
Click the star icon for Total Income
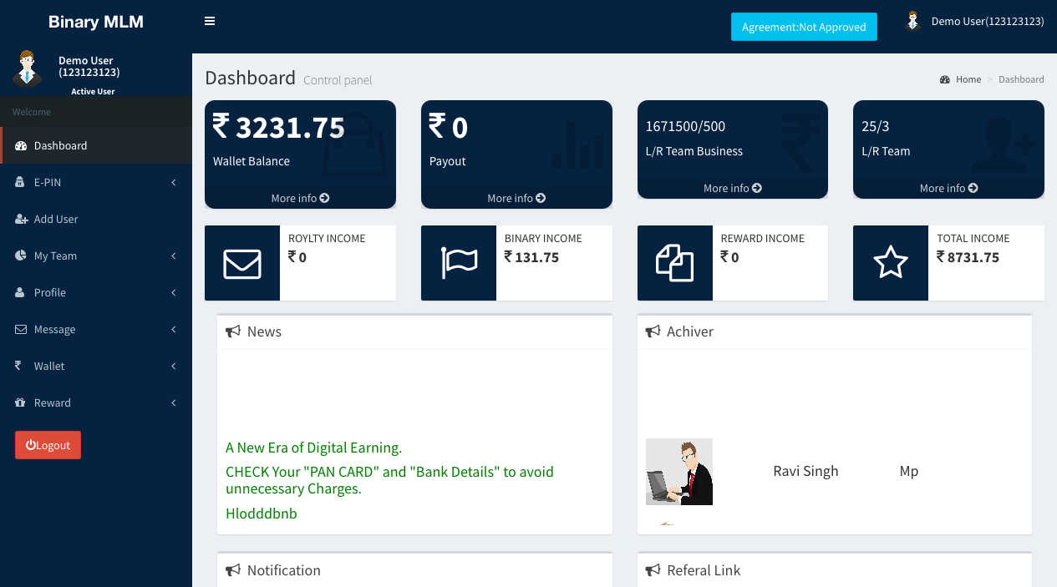890,263
